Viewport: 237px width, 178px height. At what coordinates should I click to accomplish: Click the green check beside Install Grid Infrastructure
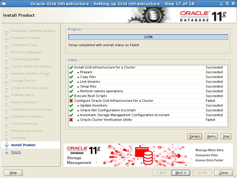pyautogui.click(x=71, y=67)
